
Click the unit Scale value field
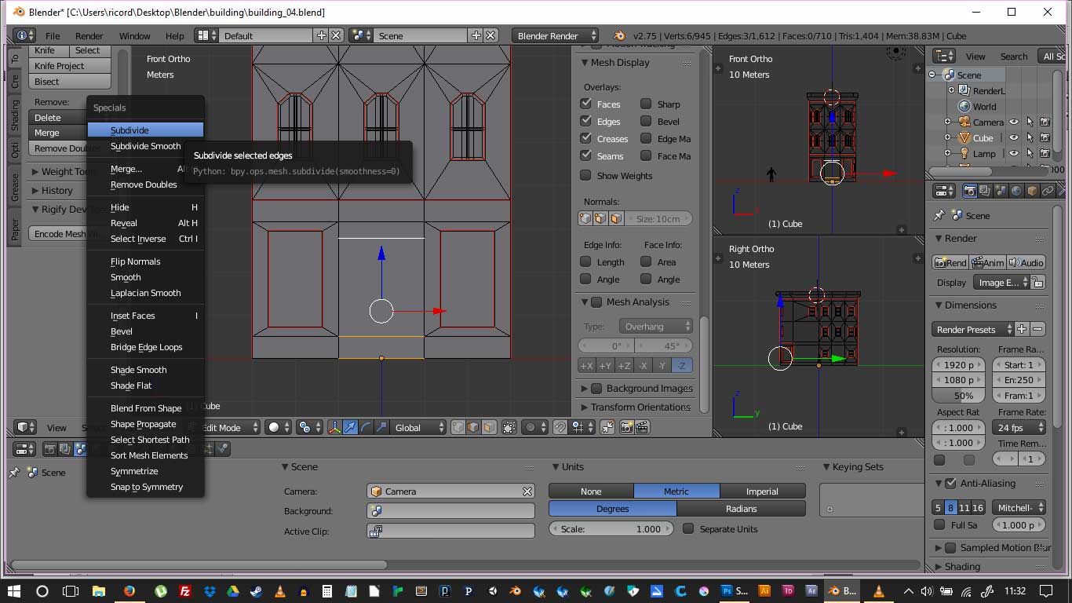(611, 529)
